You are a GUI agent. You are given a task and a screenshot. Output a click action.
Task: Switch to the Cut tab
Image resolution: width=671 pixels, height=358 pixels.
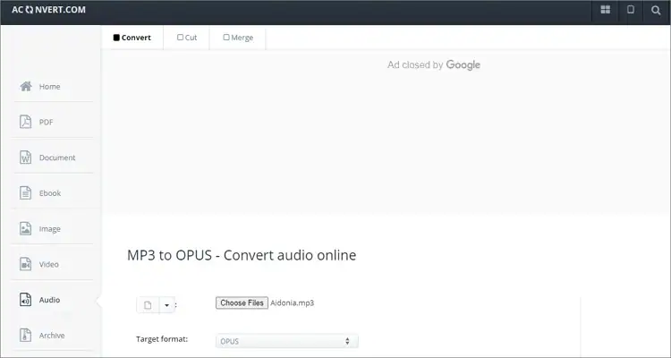[187, 38]
